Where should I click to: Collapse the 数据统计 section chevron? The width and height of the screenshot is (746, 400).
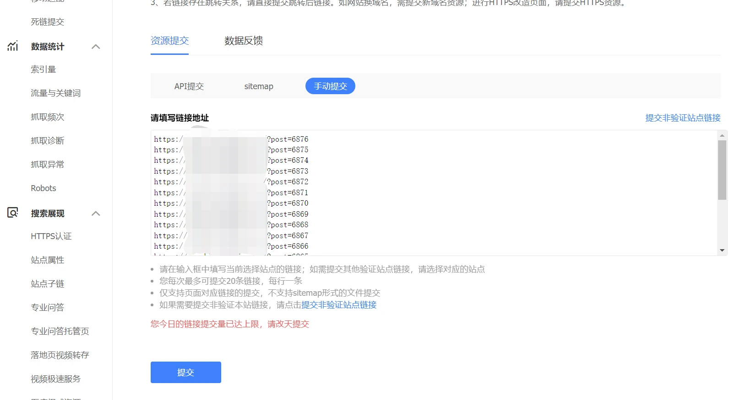click(96, 47)
